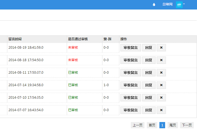Go to next page 下一页
The height and width of the screenshot is (131, 197).
click(x=187, y=125)
